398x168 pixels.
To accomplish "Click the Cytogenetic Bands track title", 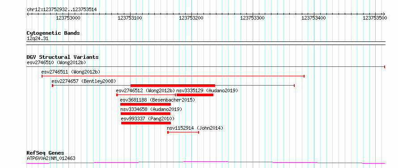I will 53,33.
